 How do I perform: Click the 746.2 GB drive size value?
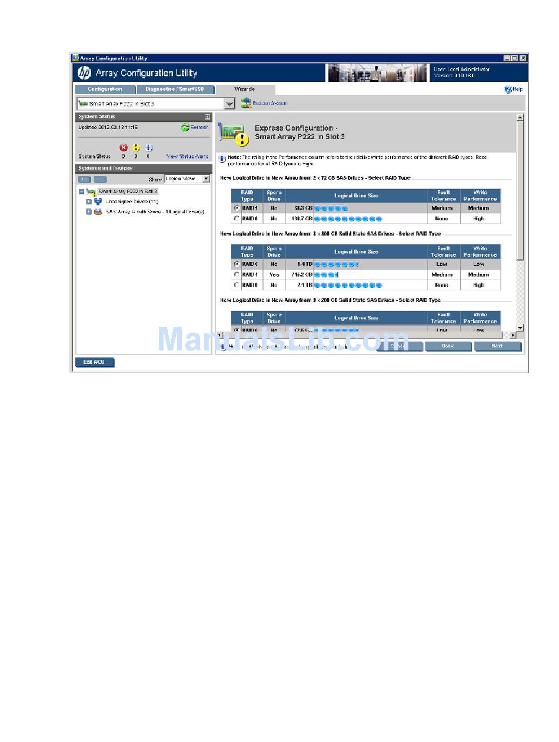pos(301,274)
